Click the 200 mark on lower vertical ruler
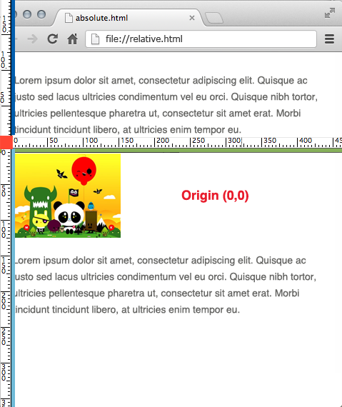This screenshot has width=342, height=407. (4, 301)
